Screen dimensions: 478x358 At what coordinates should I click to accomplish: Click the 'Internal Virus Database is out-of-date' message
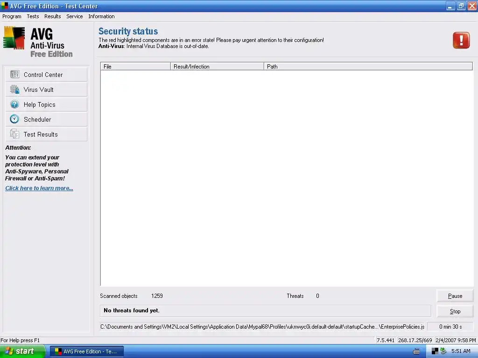coord(168,46)
